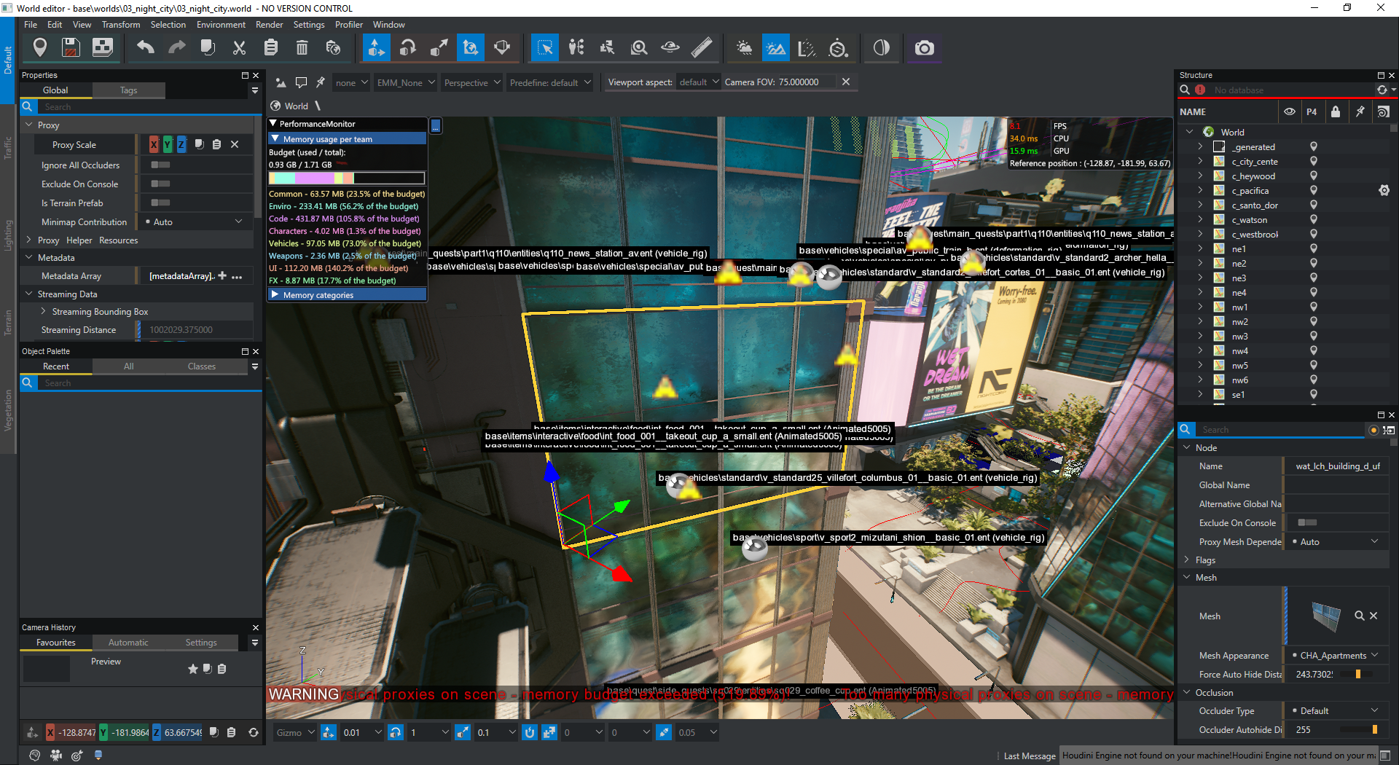Screen dimensions: 1399x765
Task: Toggle Exclude On Console in Properties panel
Action: coord(160,184)
